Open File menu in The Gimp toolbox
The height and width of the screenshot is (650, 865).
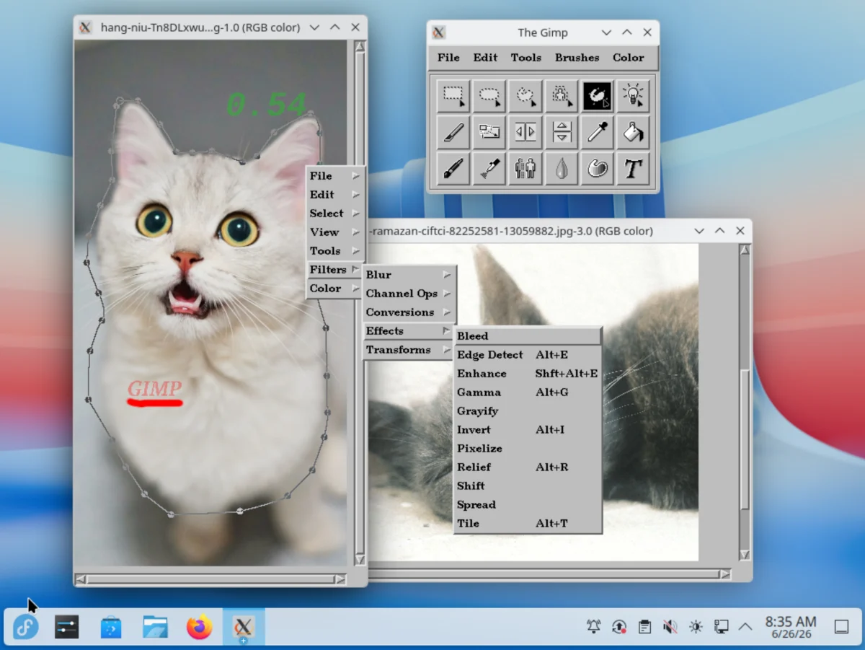[448, 58]
